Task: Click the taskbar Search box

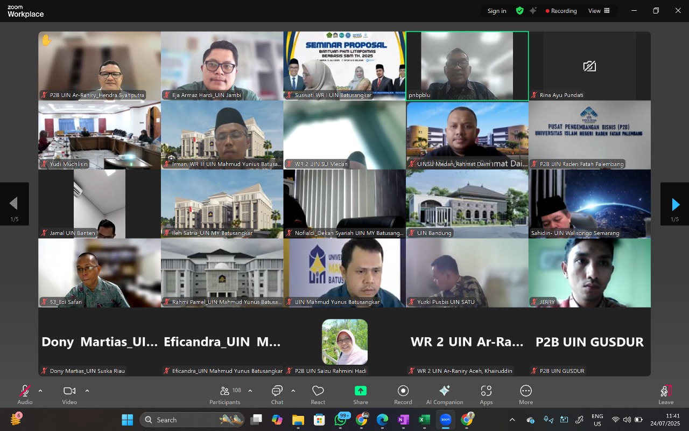Action: [192, 420]
